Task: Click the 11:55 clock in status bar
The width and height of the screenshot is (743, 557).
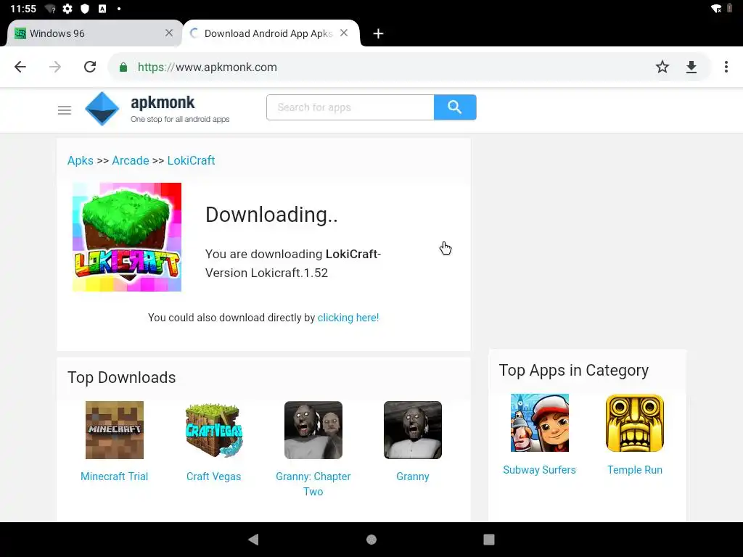Action: click(x=23, y=9)
